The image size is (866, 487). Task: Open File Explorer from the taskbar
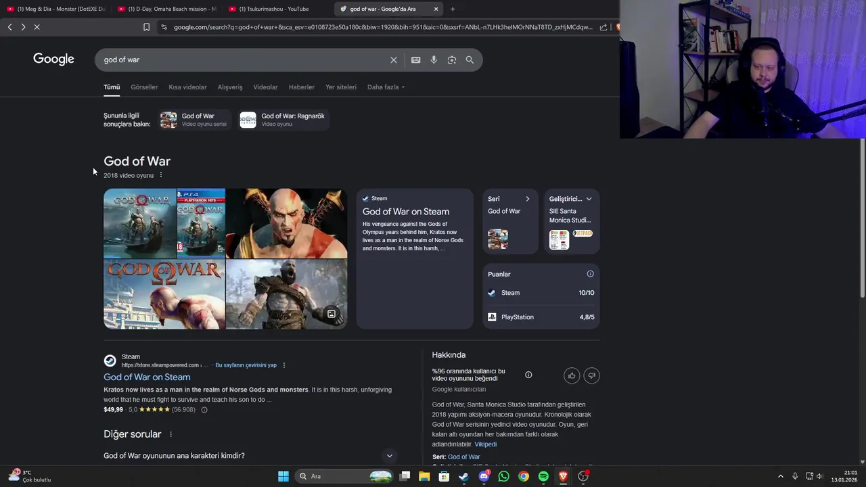point(424,476)
